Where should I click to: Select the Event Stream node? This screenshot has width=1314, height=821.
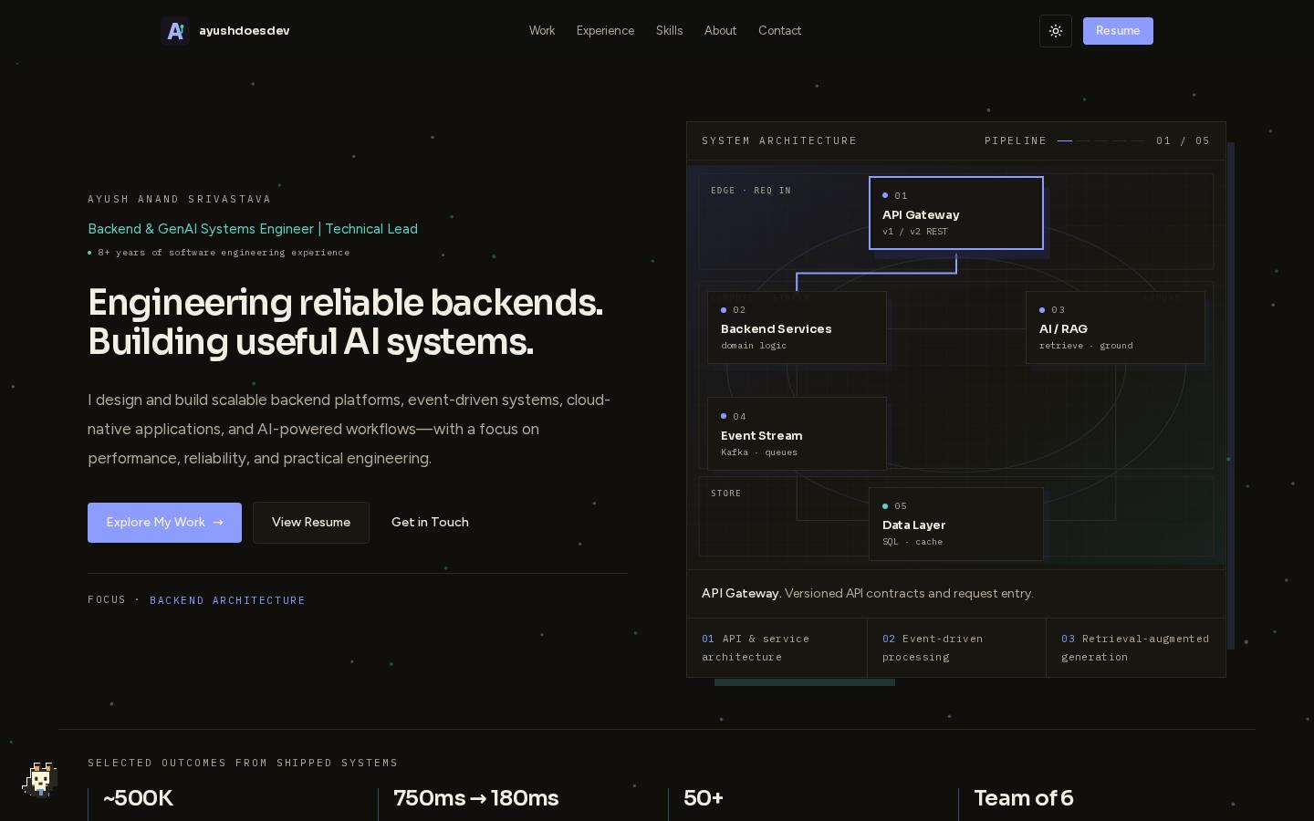[797, 434]
